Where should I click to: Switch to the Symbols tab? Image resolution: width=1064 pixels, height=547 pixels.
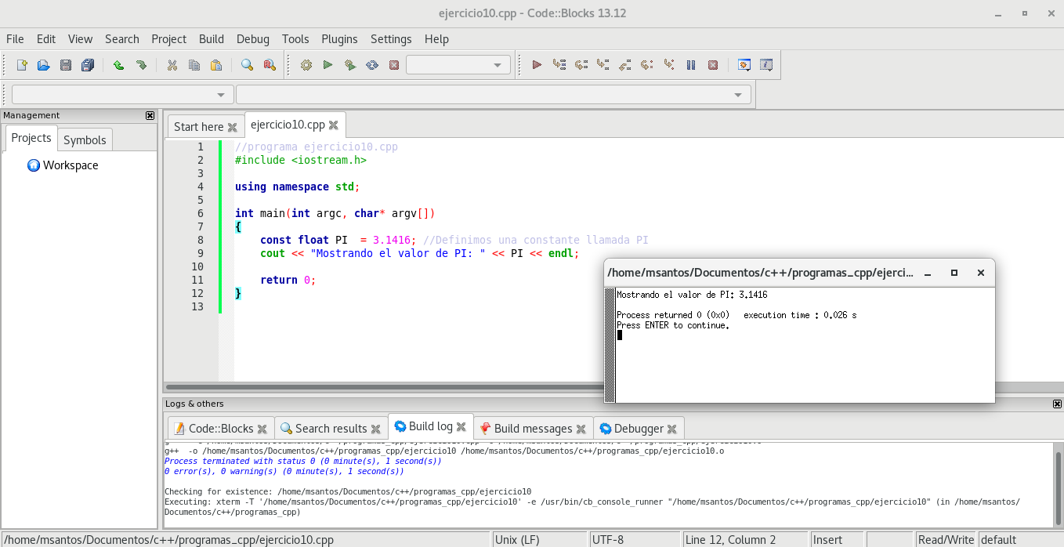85,139
